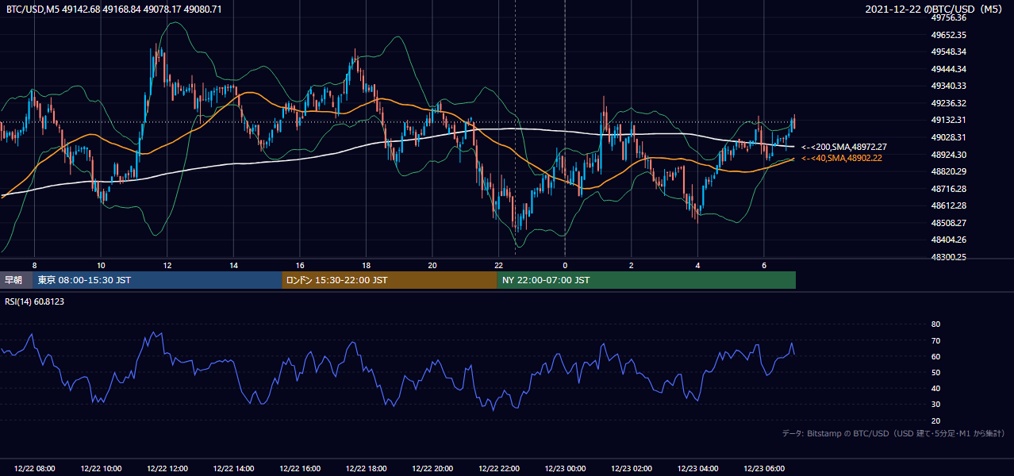Click the 12/23 02:00 time label

point(632,469)
